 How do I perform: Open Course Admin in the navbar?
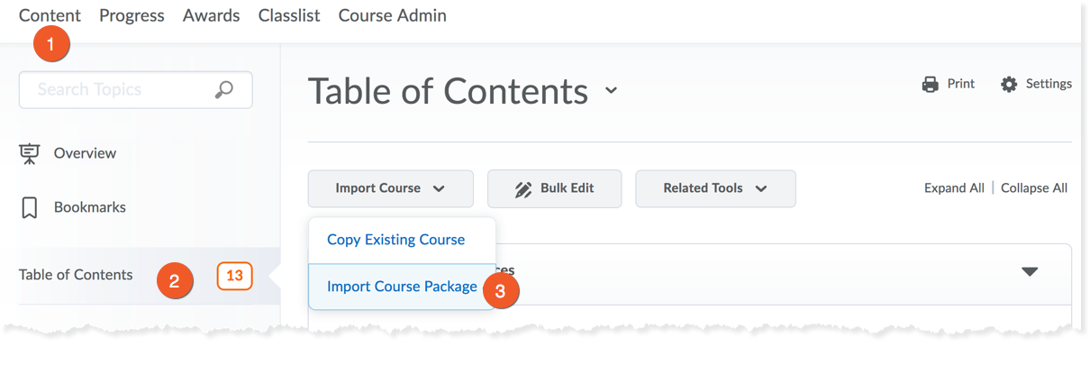[392, 15]
